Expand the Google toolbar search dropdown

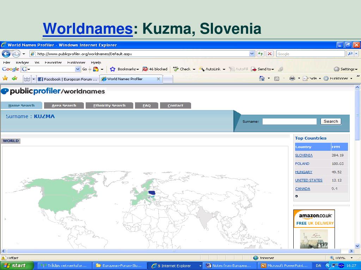coord(78,69)
